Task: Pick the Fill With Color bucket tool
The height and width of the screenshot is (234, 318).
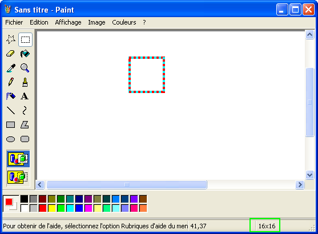Action: [25, 54]
